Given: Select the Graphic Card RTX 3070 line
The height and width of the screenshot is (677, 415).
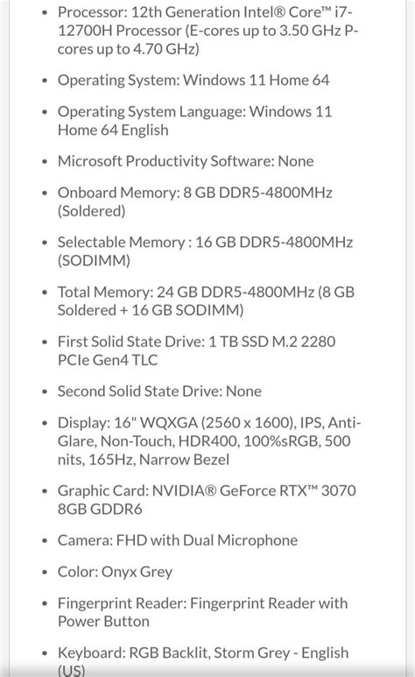Looking at the screenshot, I should click(207, 499).
